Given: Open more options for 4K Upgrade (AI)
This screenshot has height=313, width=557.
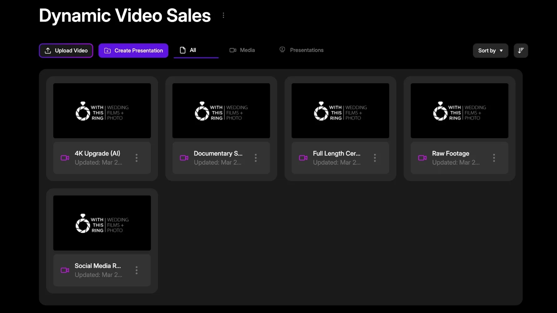Looking at the screenshot, I should click(136, 158).
